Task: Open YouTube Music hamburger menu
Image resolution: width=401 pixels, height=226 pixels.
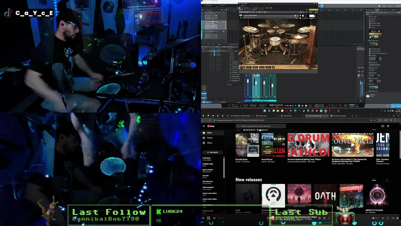Action: click(x=204, y=126)
